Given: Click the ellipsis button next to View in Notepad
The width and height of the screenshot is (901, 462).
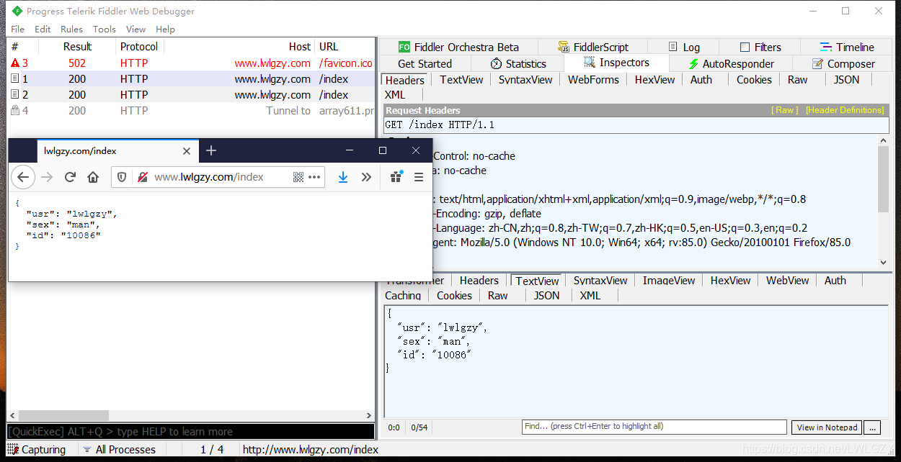Looking at the screenshot, I should tap(872, 427).
